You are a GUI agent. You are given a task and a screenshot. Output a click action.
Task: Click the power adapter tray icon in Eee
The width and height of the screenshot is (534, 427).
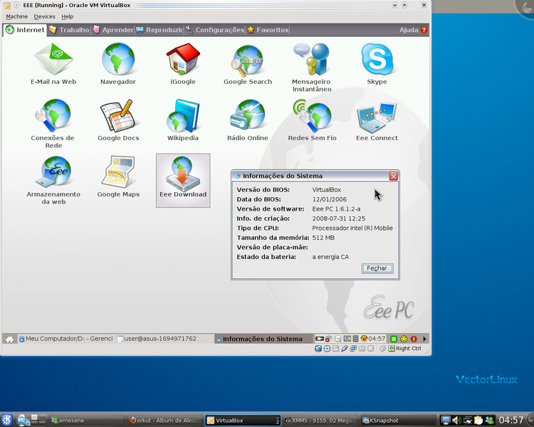click(x=319, y=339)
